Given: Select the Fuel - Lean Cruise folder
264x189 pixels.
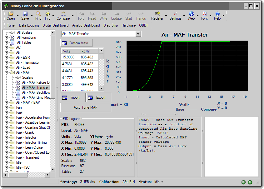Looking at the screenshot, I should [x=29, y=147].
